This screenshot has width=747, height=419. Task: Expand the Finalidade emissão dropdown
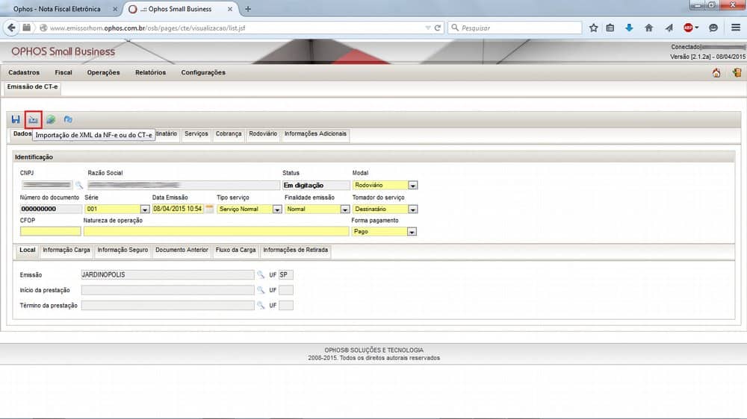pos(345,209)
